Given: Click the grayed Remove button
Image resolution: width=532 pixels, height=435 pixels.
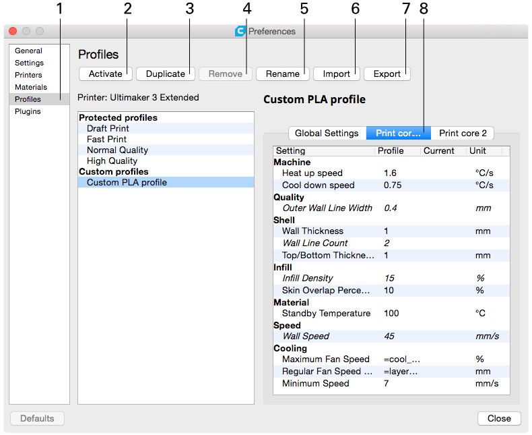Looking at the screenshot, I should click(226, 74).
